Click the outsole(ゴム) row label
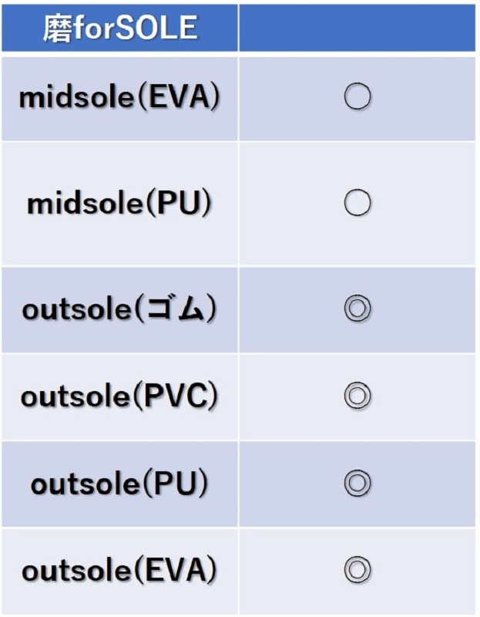The width and height of the screenshot is (480, 617). [119, 309]
